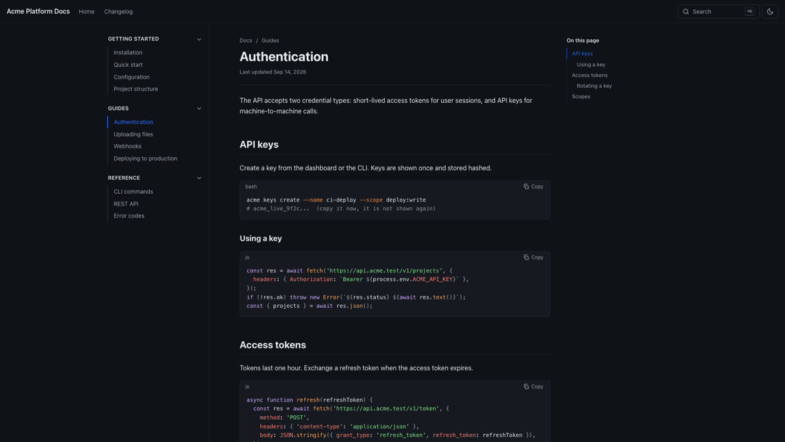Click the Acme Platform Docs logo

point(38,11)
